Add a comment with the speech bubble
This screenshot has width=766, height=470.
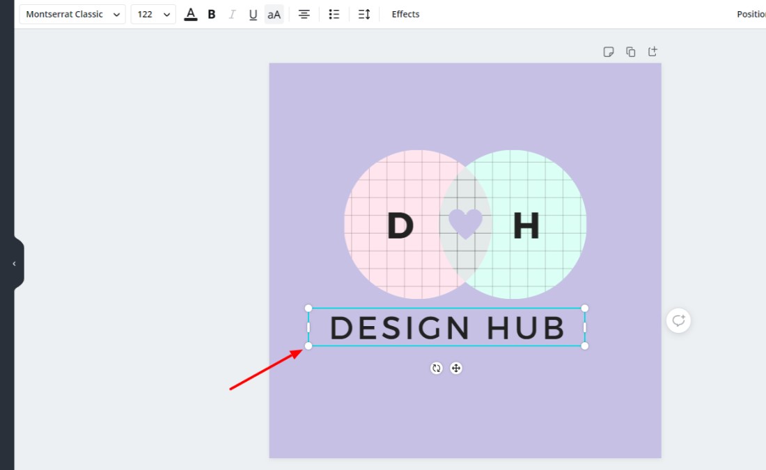coord(678,321)
